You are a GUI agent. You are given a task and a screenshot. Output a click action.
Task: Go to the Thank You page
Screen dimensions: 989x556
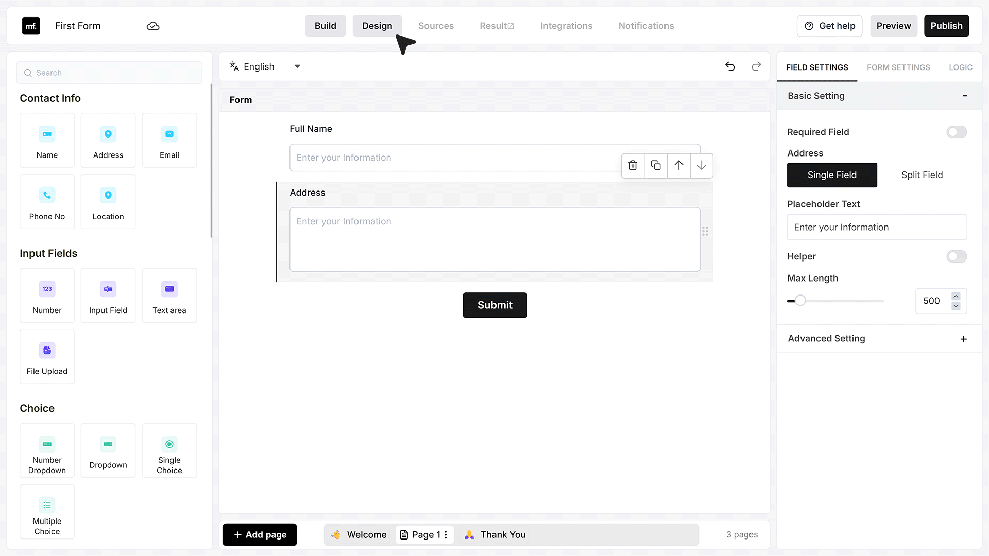[x=495, y=535]
